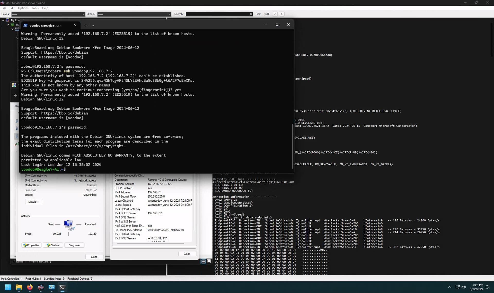Open the Others dropdown
The image size is (494, 293).
coord(134,14)
